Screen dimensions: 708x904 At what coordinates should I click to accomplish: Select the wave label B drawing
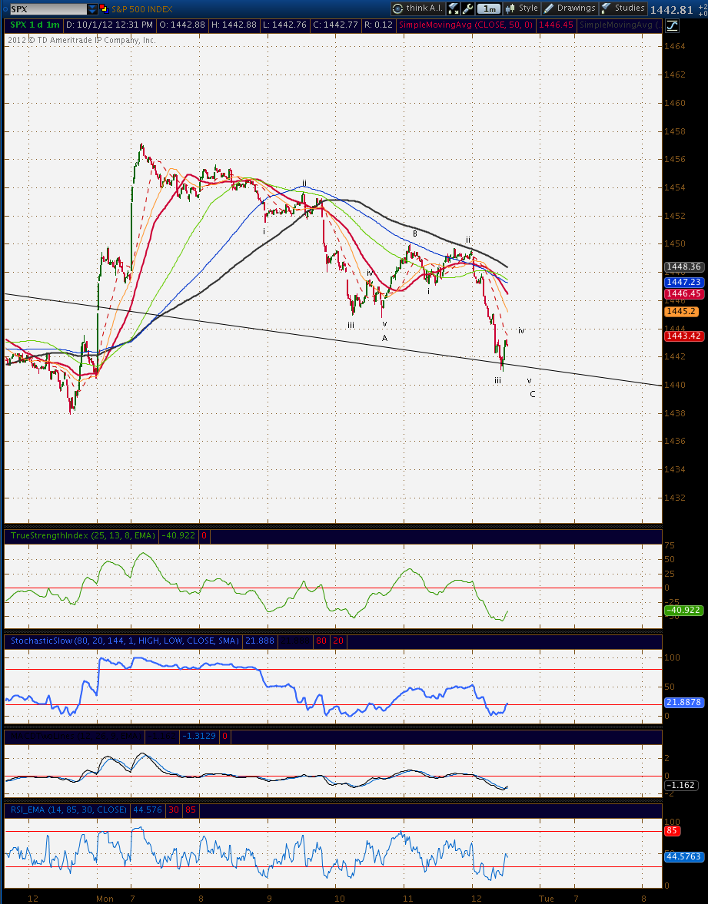click(414, 233)
